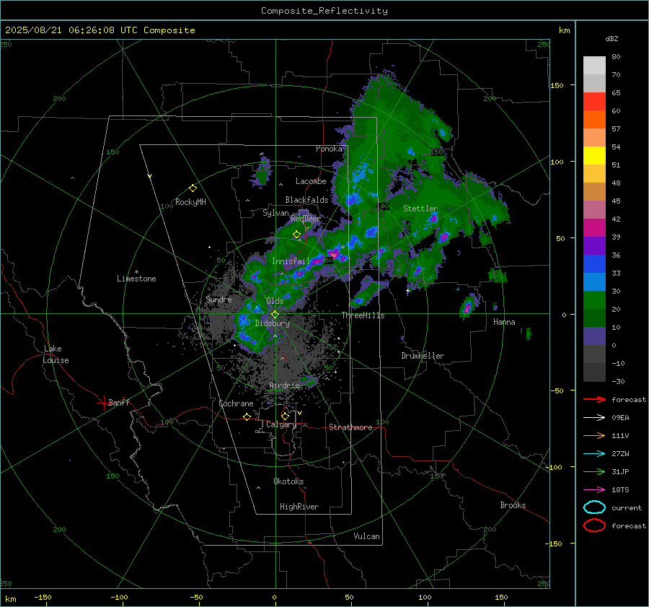Pick the red 60–65 dBZ color swatch

coord(594,102)
